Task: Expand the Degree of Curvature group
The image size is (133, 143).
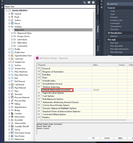Action: click(x=39, y=71)
